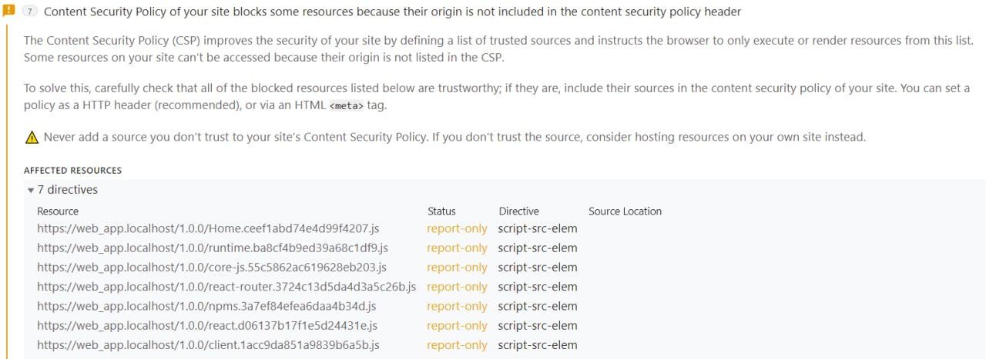Click the Resource column header
Image resolution: width=986 pixels, height=359 pixels.
pyautogui.click(x=58, y=211)
